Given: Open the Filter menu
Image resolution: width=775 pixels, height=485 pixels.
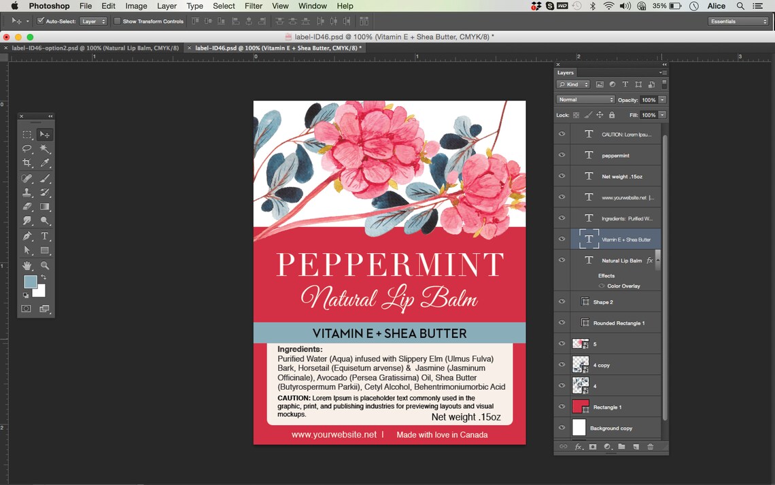Looking at the screenshot, I should point(253,6).
